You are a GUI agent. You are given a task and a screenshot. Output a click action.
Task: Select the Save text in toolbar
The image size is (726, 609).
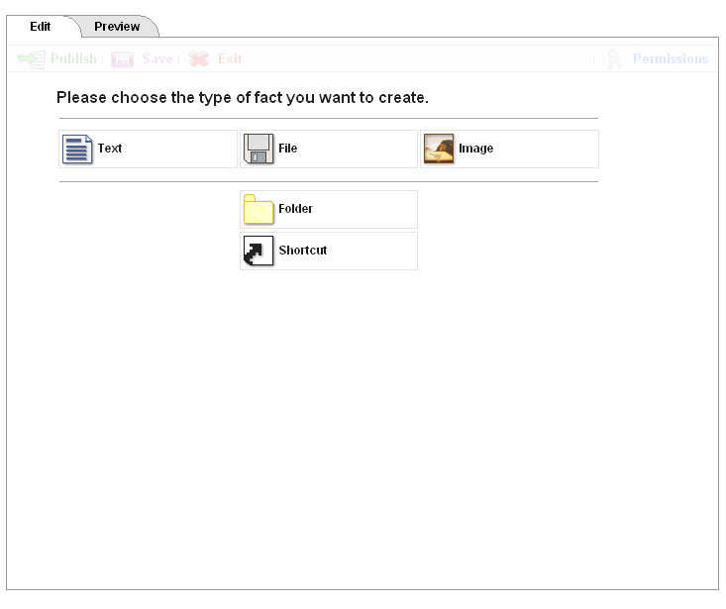pyautogui.click(x=156, y=59)
